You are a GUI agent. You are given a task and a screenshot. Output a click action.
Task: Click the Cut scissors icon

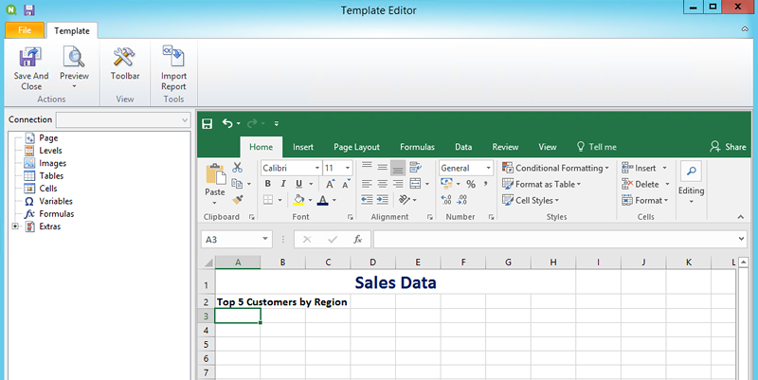click(238, 168)
